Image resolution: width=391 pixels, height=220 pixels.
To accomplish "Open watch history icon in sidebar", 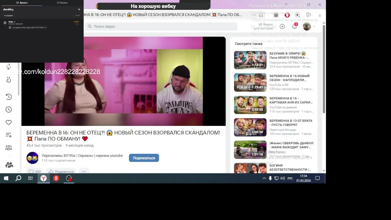I will pyautogui.click(x=9, y=97).
